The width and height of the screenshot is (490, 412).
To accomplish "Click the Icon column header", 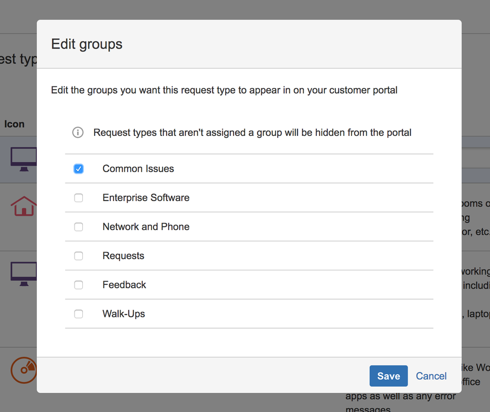I will pyautogui.click(x=14, y=124).
